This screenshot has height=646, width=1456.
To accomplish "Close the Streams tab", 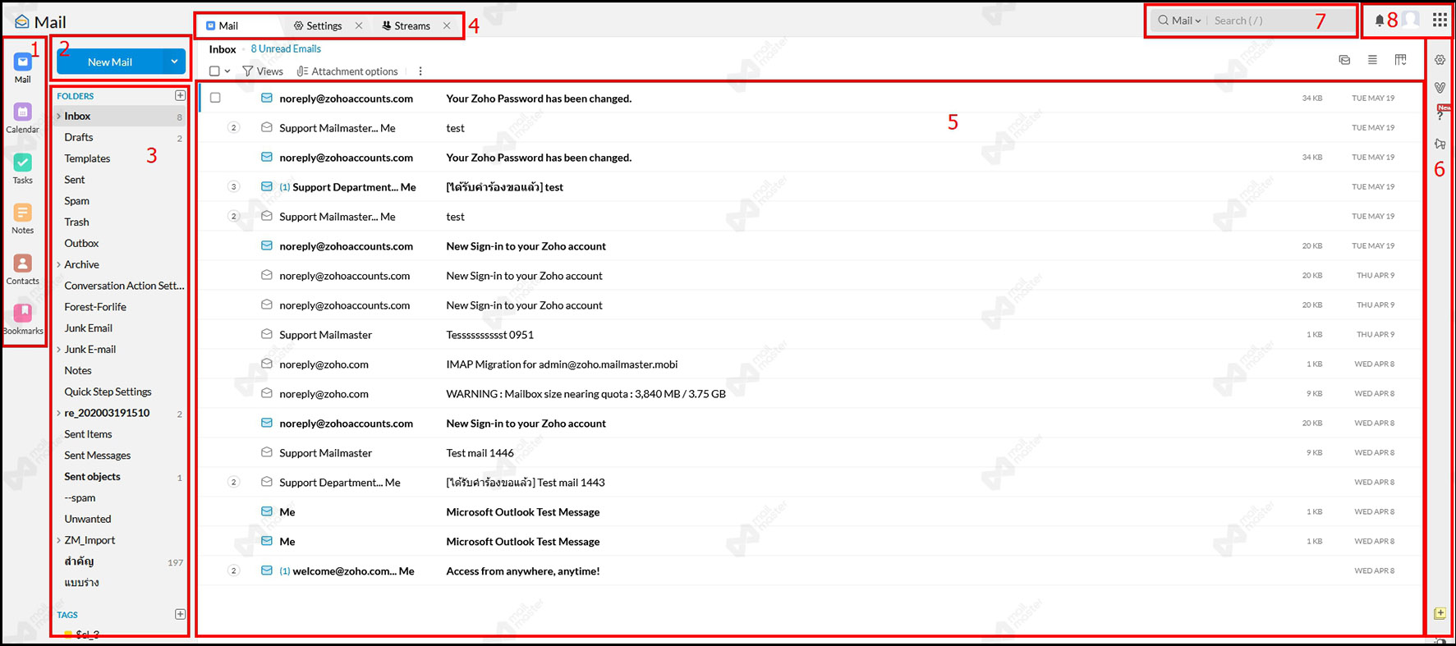I will coord(447,25).
